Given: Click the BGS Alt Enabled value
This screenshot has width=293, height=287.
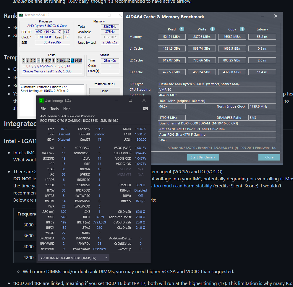Looking at the screenshot, I should click(x=99, y=134).
